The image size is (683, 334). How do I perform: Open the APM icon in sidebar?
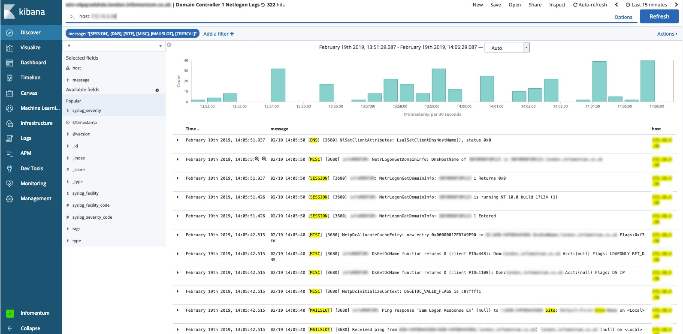(9, 153)
